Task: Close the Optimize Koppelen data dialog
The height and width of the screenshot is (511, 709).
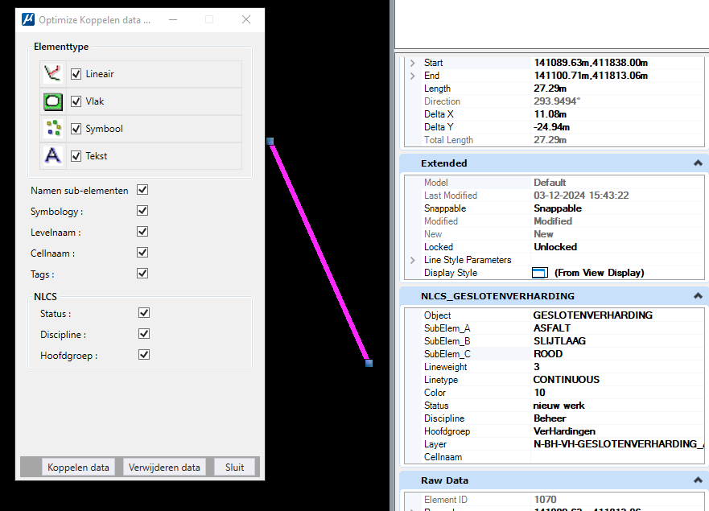Action: pyautogui.click(x=246, y=19)
